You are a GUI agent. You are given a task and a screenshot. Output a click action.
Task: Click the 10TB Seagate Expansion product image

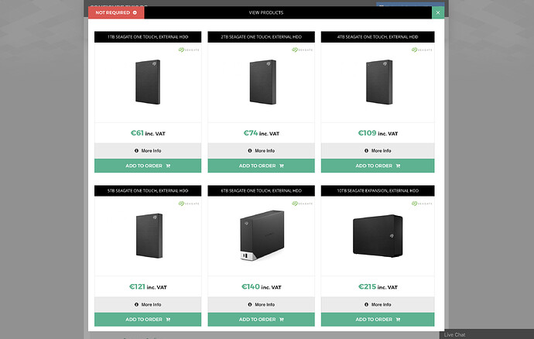click(378, 236)
